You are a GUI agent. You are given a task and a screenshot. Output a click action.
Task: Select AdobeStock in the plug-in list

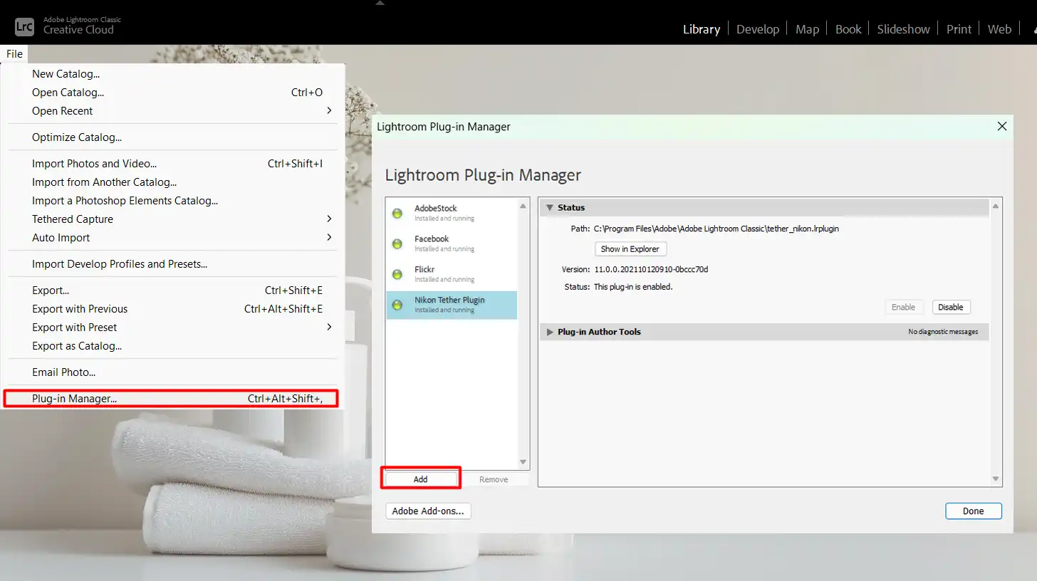(x=452, y=213)
